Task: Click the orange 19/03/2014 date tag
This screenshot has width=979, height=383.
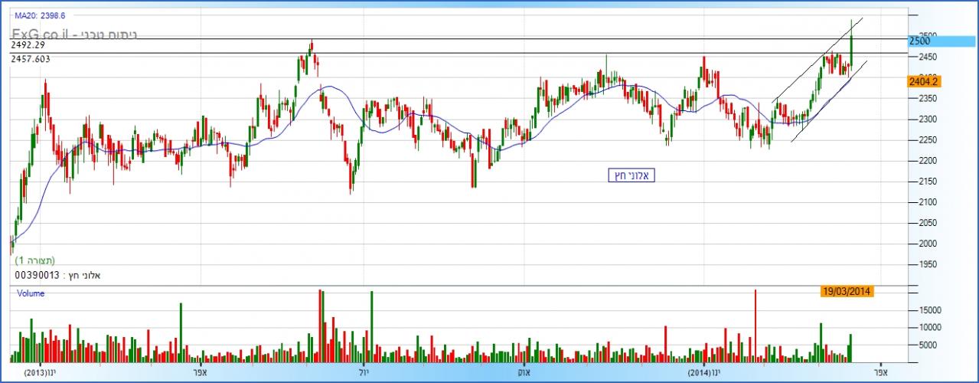Action: [847, 291]
